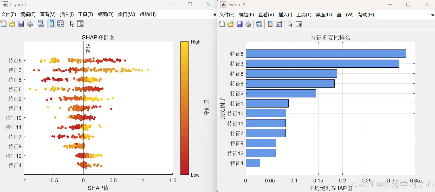Click the '平均绝对SHAP值' x-axis label
The image size is (435, 192).
pos(330,188)
